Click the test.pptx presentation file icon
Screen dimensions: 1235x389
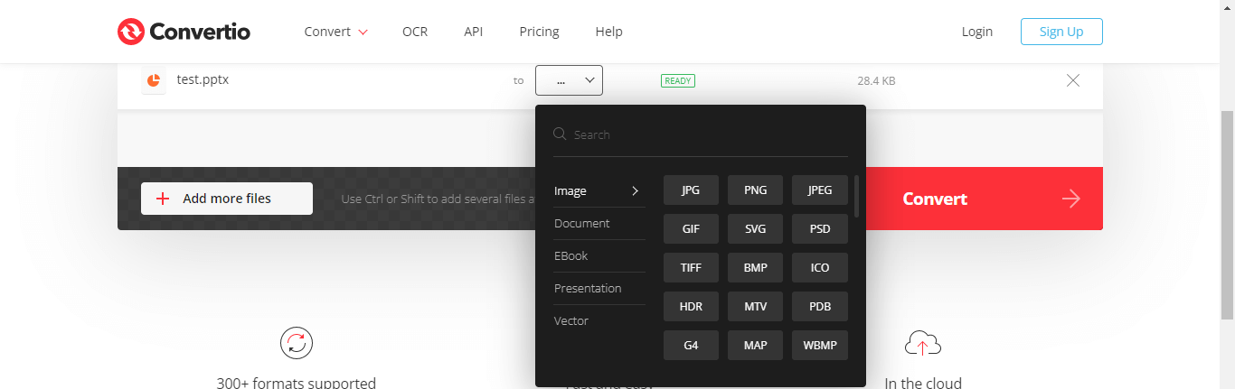(154, 80)
